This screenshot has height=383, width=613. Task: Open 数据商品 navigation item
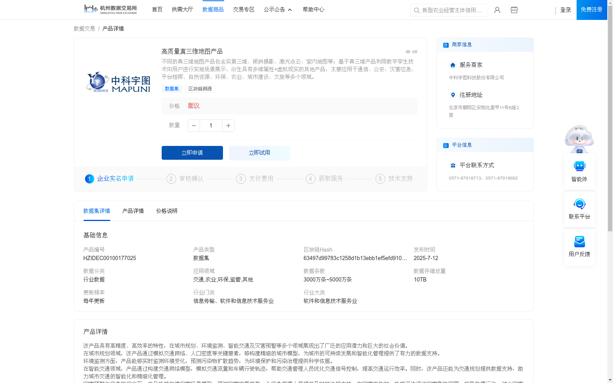(x=213, y=10)
